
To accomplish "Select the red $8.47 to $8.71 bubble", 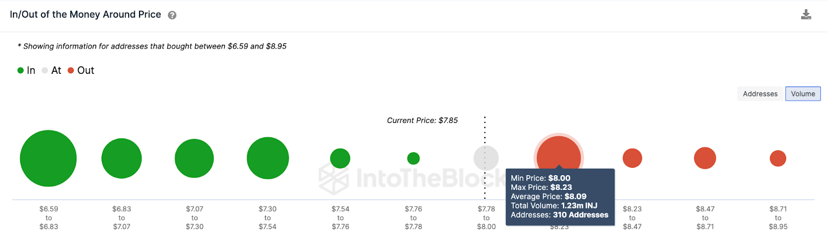I will click(x=705, y=158).
